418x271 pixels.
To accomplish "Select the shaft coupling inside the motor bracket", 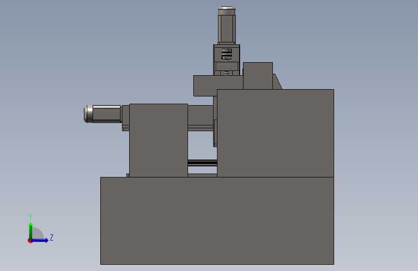I will tap(227, 54).
